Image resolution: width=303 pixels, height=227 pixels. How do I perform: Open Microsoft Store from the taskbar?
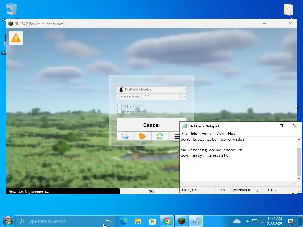pyautogui.click(x=152, y=221)
